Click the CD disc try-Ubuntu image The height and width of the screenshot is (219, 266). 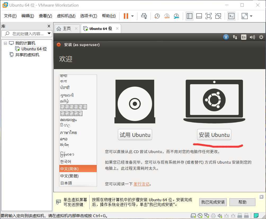coord(135,101)
